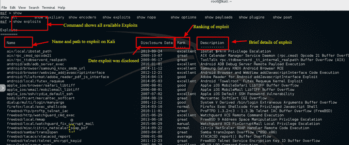Click the 'show options' completion text
This screenshot has height=145, width=349.
click(x=184, y=17)
